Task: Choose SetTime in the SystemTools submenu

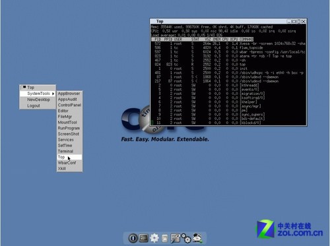Action: (x=69, y=146)
